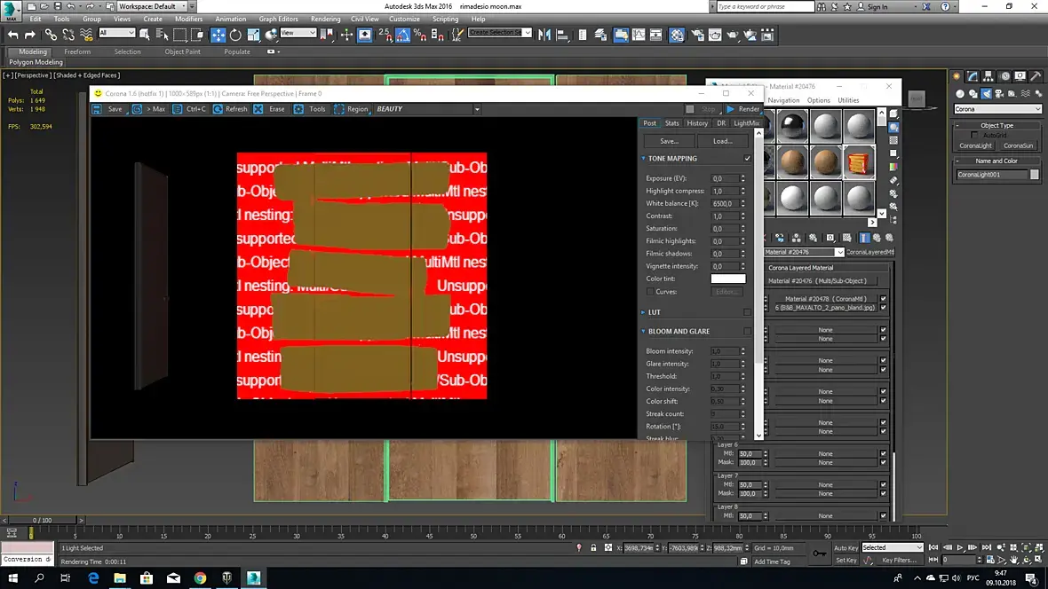1048x589 pixels.
Task: Click the Mirror tool icon
Action: (544, 35)
